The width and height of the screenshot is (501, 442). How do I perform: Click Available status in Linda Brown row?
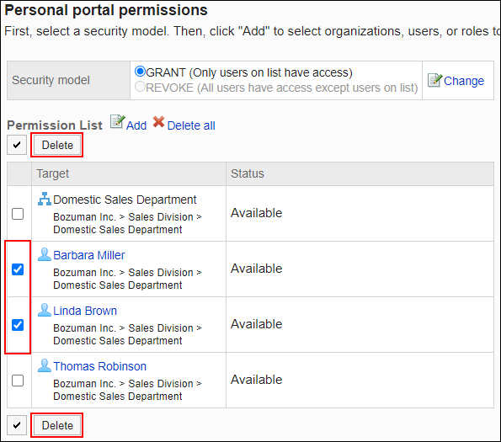[256, 324]
